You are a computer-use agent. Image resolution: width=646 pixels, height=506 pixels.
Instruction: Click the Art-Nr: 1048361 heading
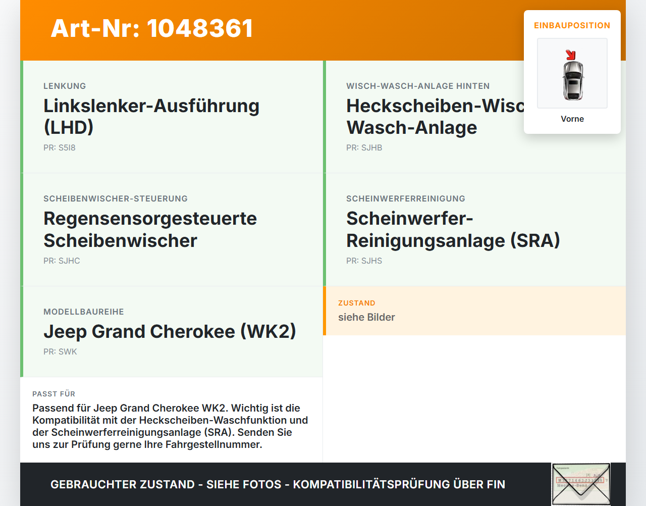[x=152, y=28]
